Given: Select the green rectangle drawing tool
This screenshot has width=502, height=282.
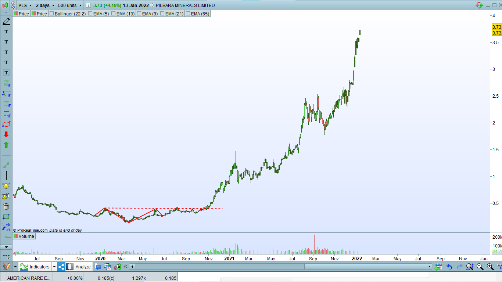Looking at the screenshot, I should tap(6, 217).
